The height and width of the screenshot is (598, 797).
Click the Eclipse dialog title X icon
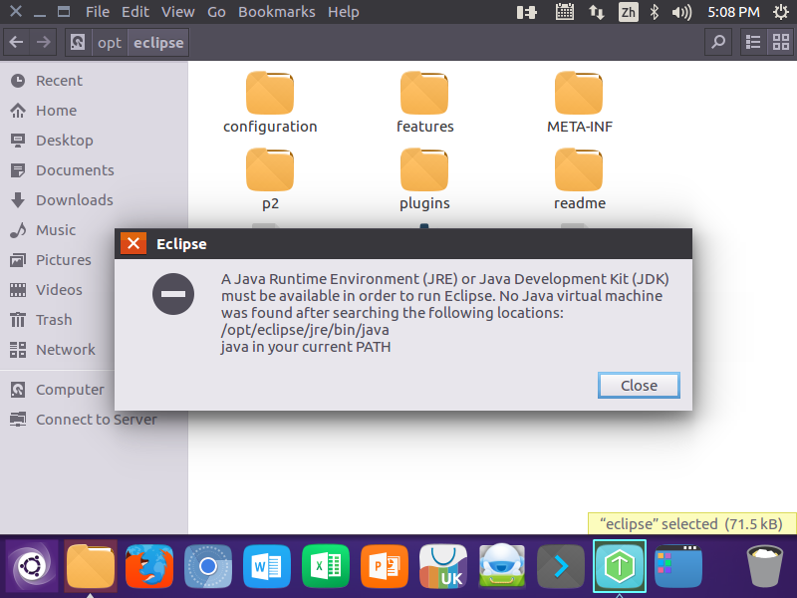(x=133, y=243)
